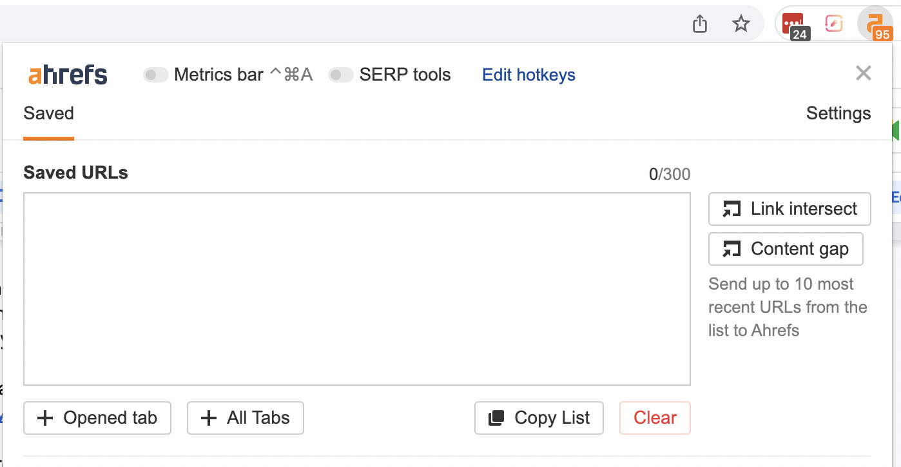This screenshot has height=467, width=901.
Task: Open the Ahrefs extension with the 95 badge
Action: pos(875,23)
